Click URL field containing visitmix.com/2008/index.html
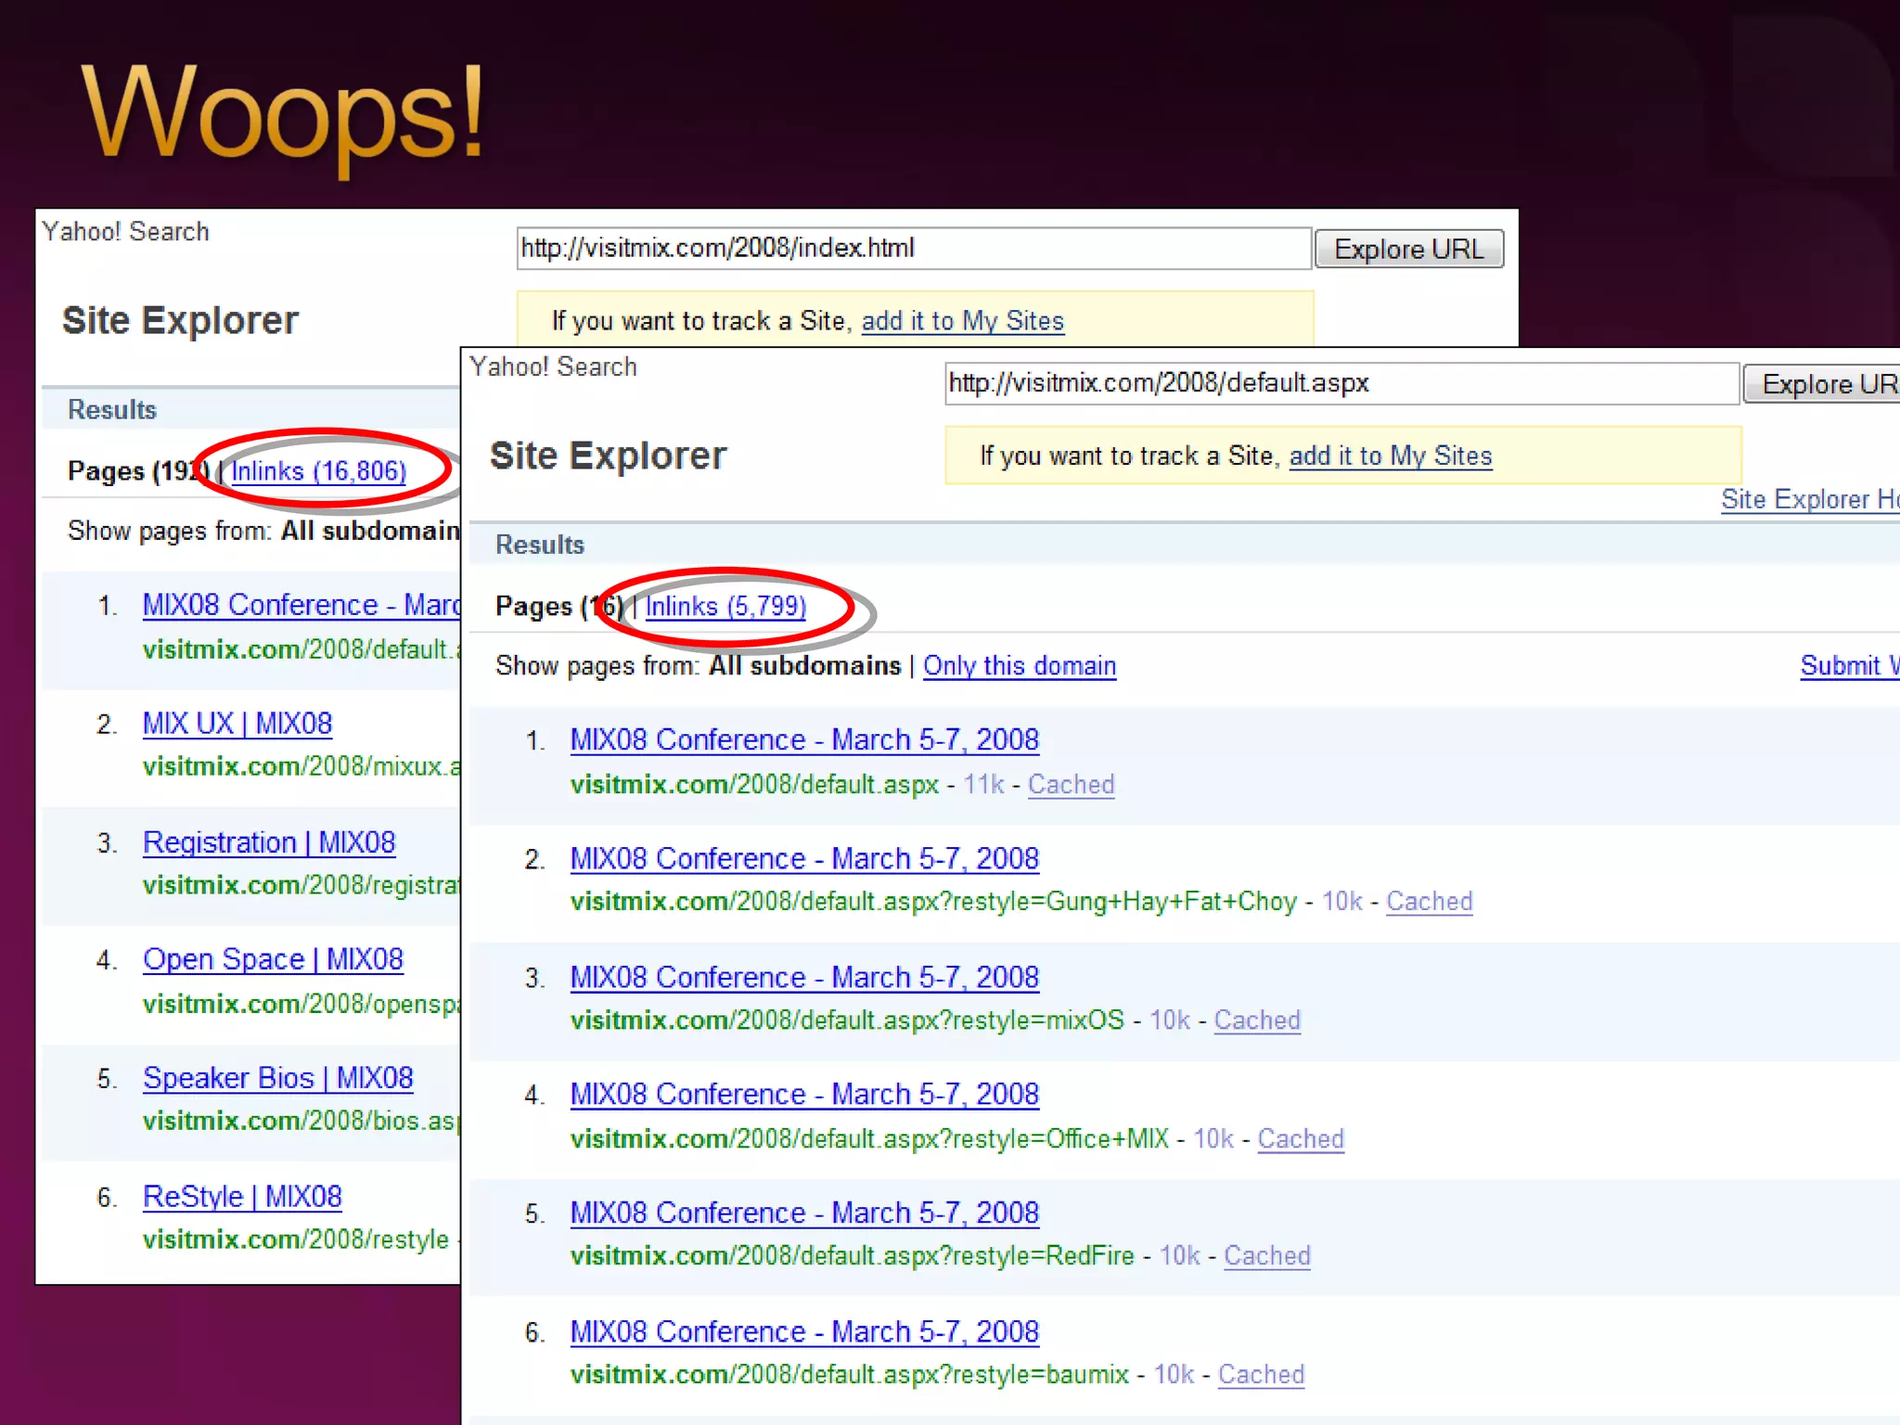This screenshot has width=1900, height=1425. pyautogui.click(x=913, y=249)
